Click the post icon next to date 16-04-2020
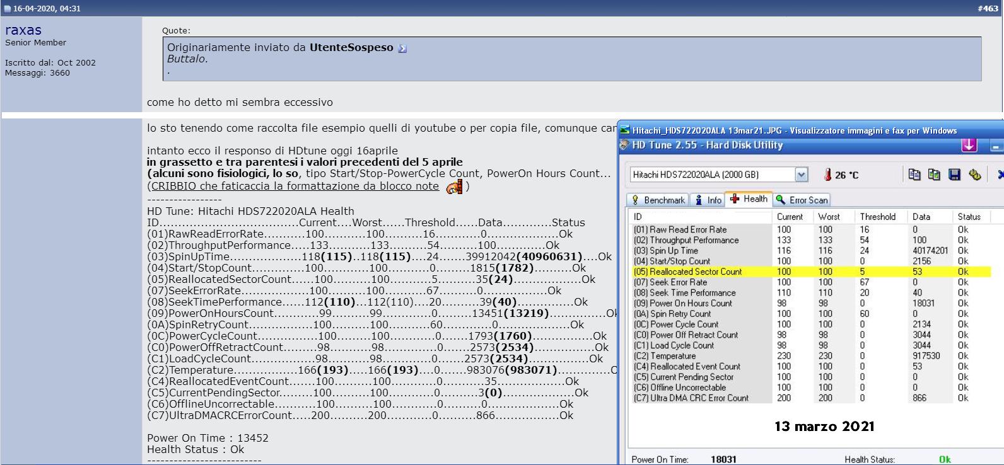 click(8, 9)
